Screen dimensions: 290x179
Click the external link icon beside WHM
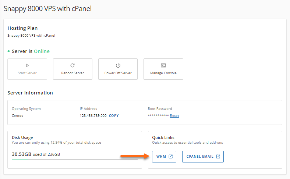click(x=170, y=157)
